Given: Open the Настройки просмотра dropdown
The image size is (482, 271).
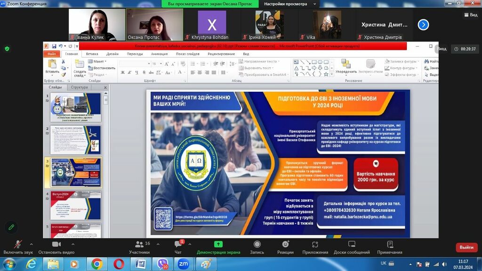Looking at the screenshot, I should pyautogui.click(x=289, y=4).
